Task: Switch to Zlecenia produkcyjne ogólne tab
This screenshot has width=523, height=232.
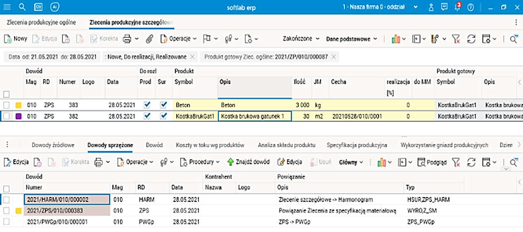Action: [x=41, y=22]
